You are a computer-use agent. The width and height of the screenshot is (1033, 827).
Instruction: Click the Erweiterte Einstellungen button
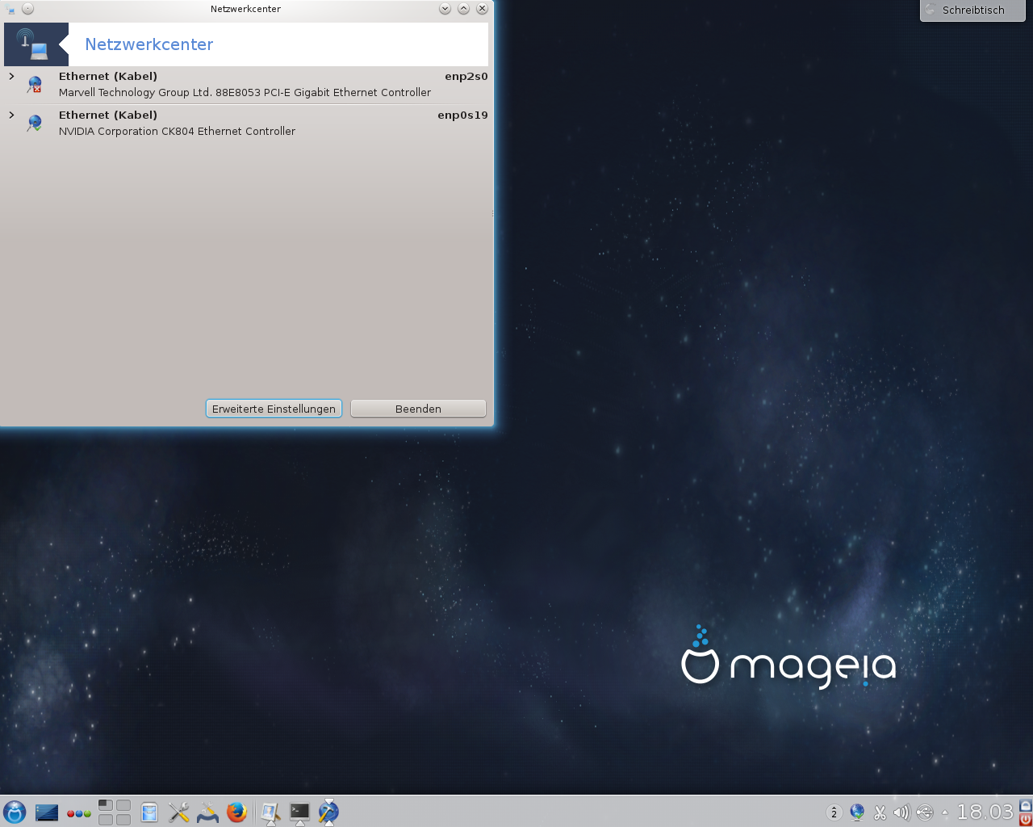(x=274, y=409)
